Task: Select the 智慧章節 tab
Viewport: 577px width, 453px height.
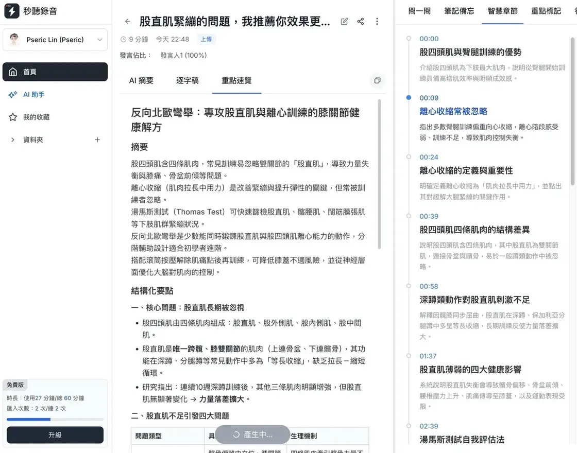Action: [x=503, y=11]
